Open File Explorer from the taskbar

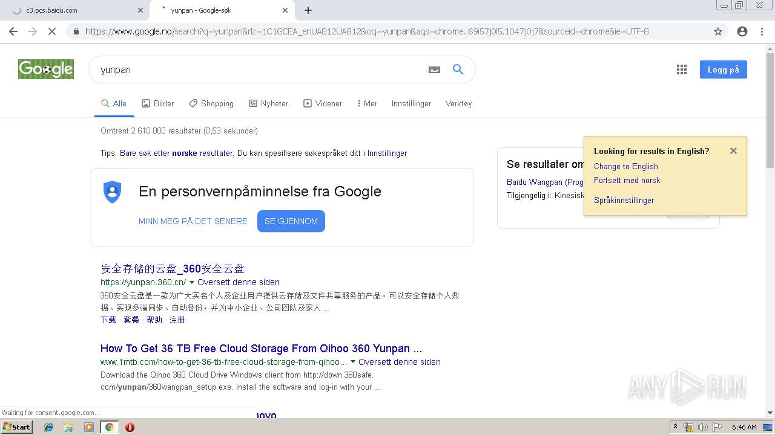[x=68, y=427]
